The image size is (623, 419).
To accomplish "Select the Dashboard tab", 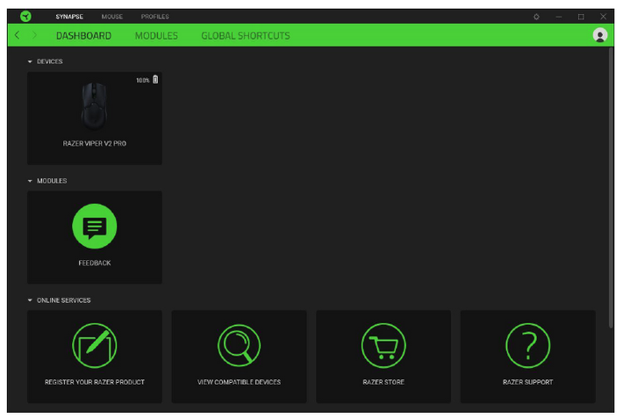I will 83,35.
